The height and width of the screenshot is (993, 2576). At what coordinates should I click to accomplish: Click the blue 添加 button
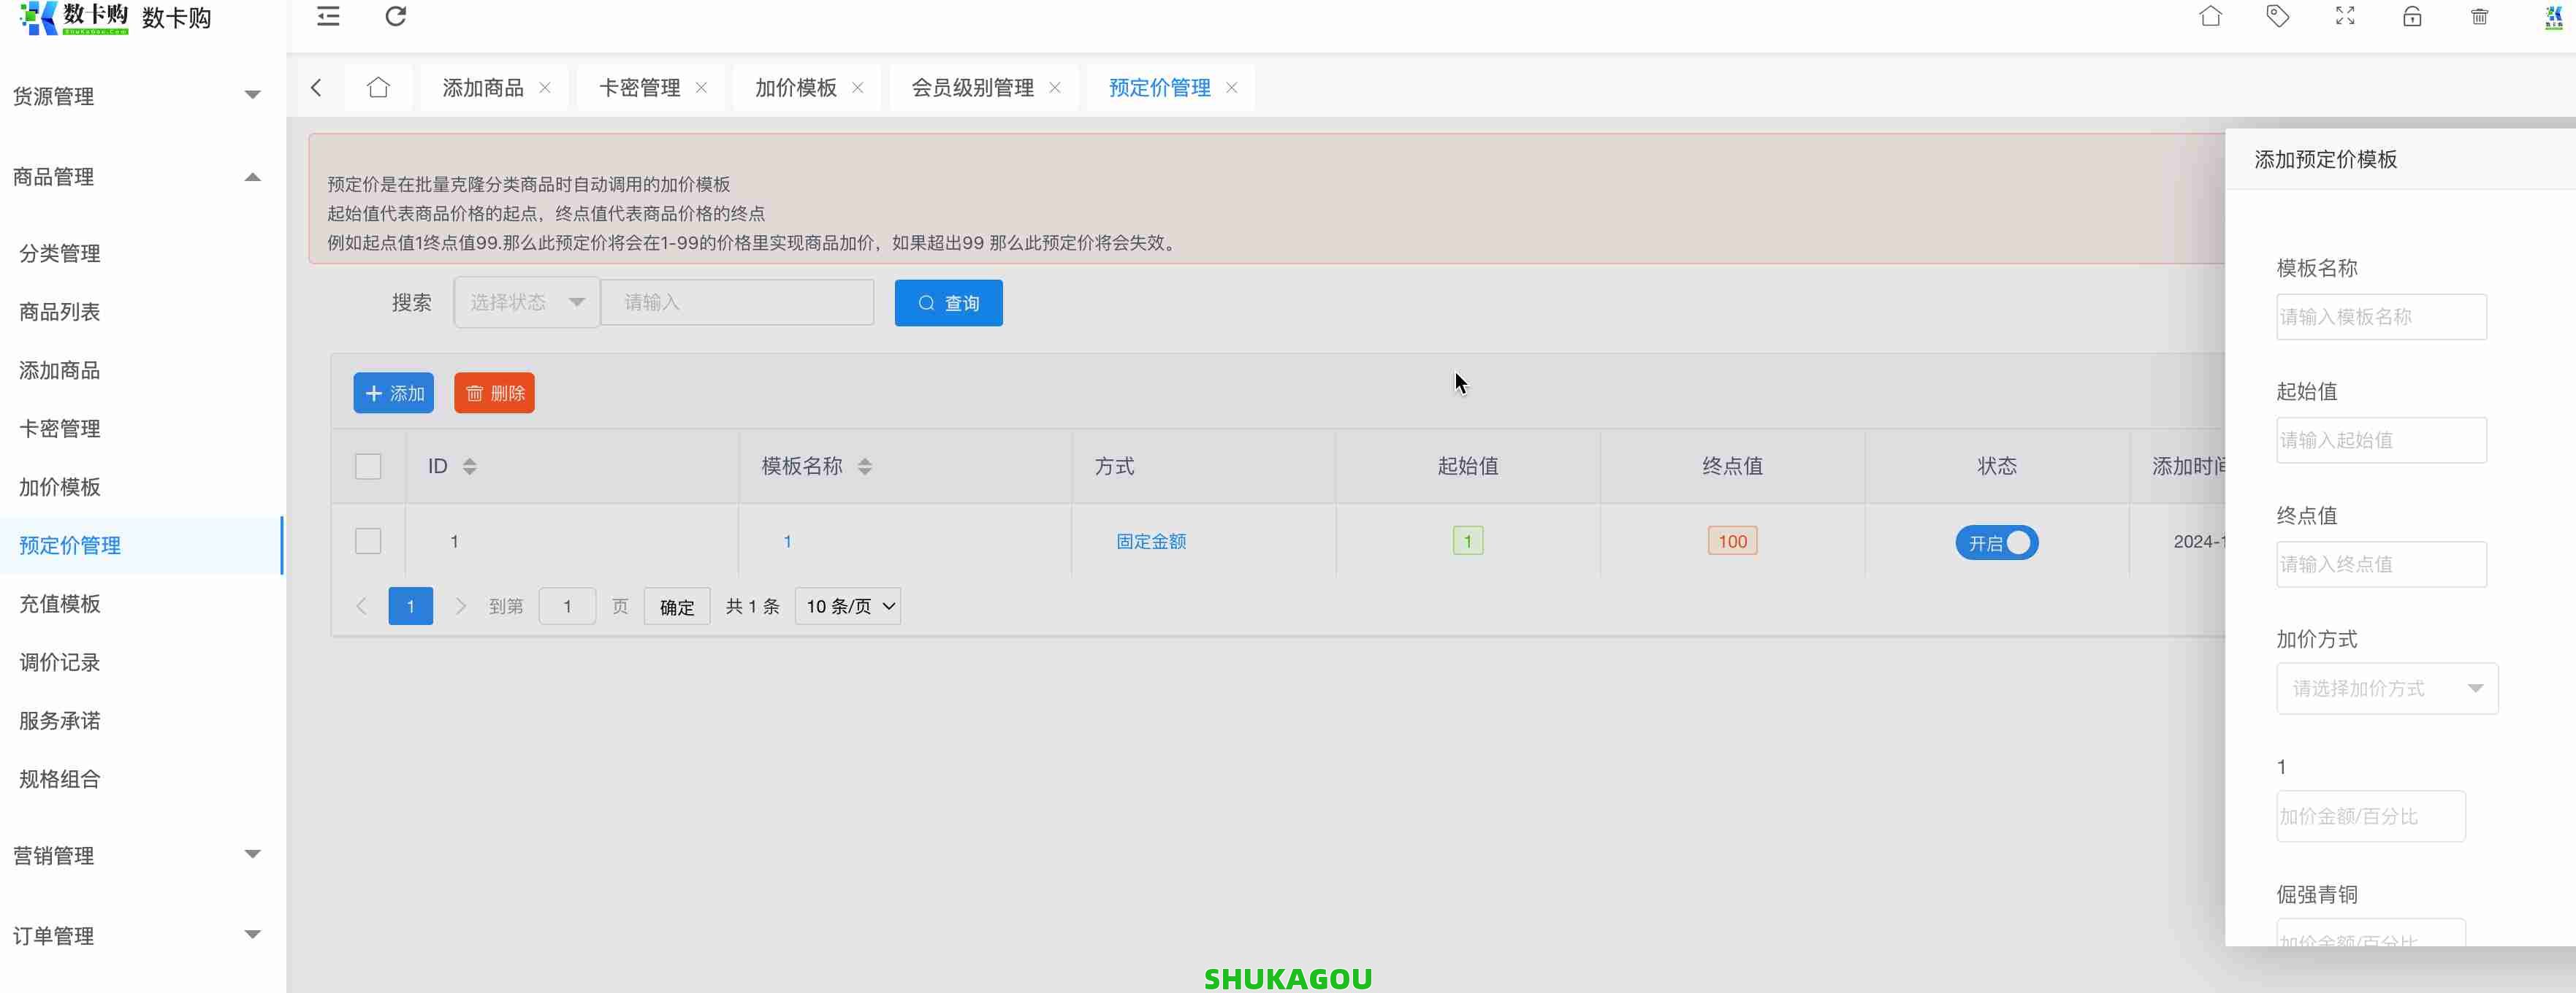click(x=393, y=393)
